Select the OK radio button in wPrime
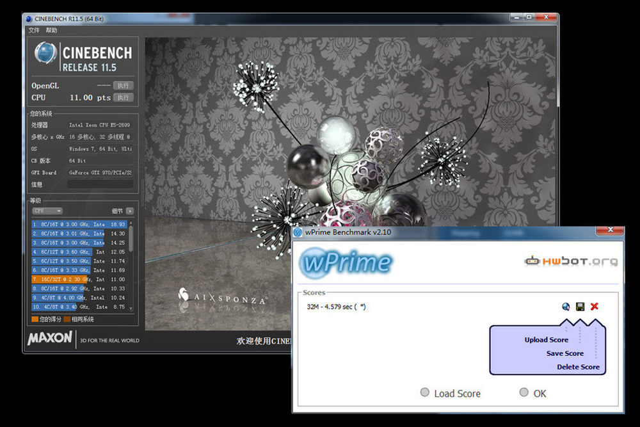The height and width of the screenshot is (427, 640). (524, 392)
